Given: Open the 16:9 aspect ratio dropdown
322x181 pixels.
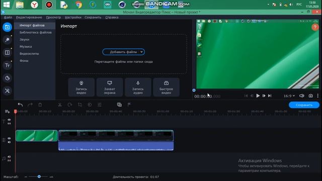Looking at the screenshot, I should 289,96.
